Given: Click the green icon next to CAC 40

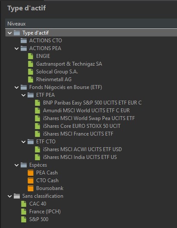Looking at the screenshot, I should pyautogui.click(x=24, y=204).
